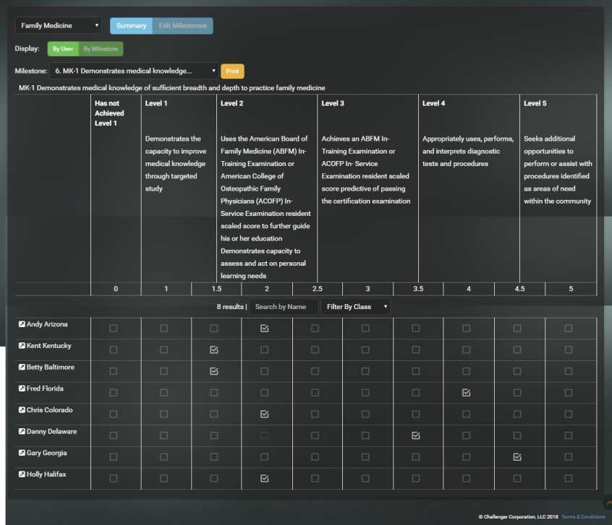
Task: Open Holly Halifax's profile link icon
Action: (x=22, y=474)
